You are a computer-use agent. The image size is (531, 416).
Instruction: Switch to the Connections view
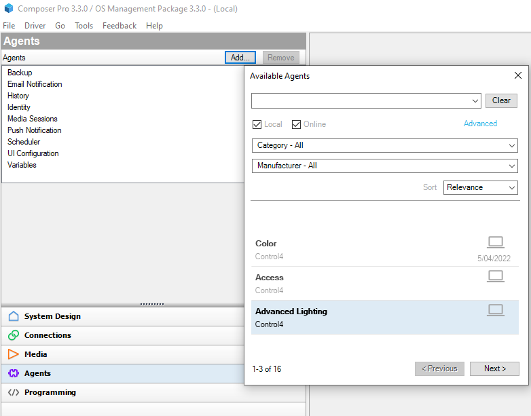[x=123, y=335]
